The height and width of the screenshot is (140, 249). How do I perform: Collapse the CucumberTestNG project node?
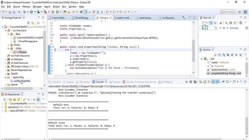(3, 27)
